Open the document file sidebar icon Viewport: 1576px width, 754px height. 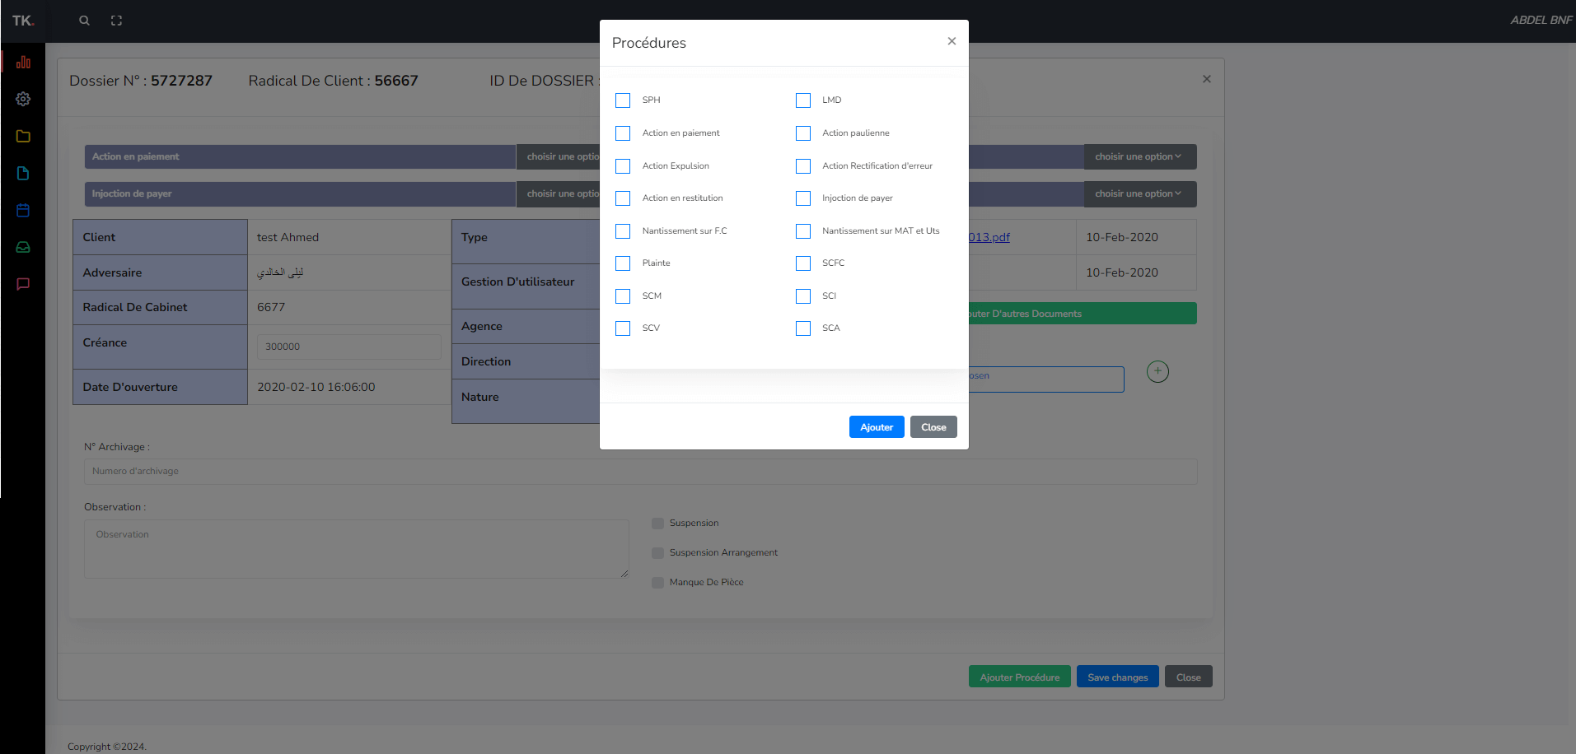tap(23, 173)
